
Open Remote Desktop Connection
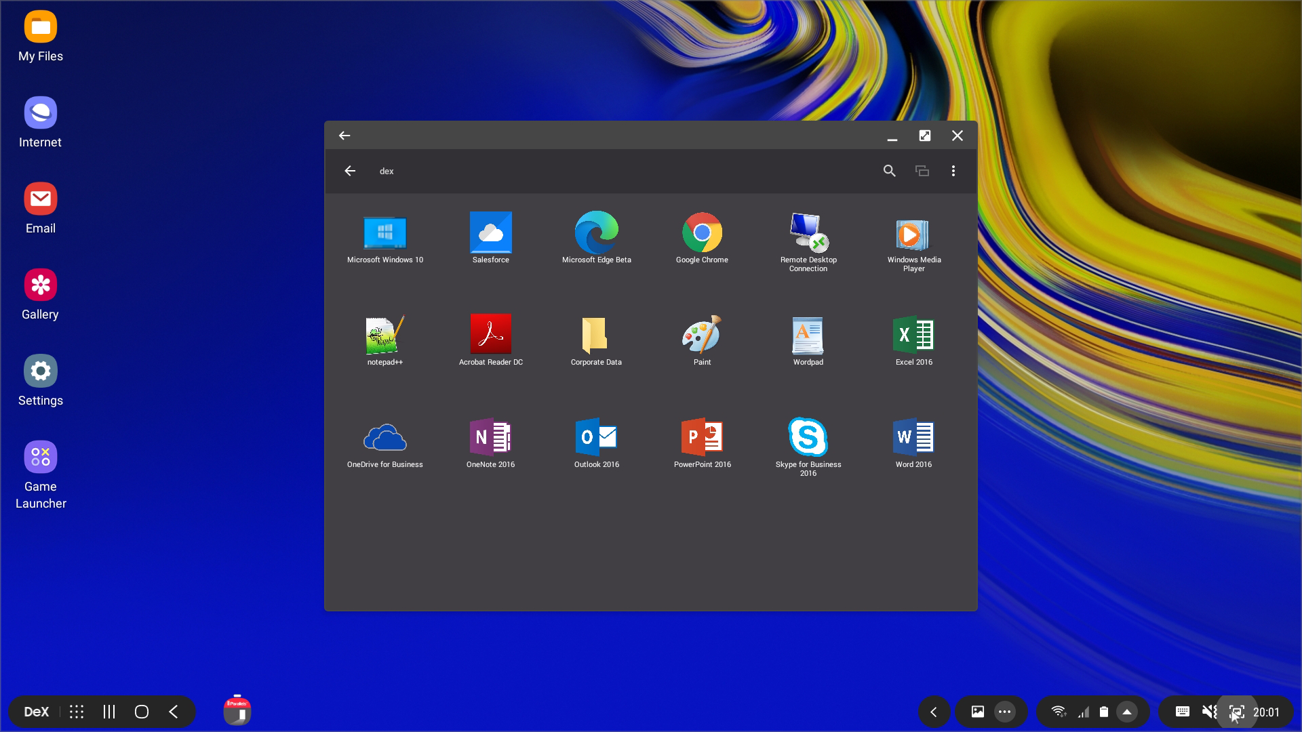[x=808, y=234]
